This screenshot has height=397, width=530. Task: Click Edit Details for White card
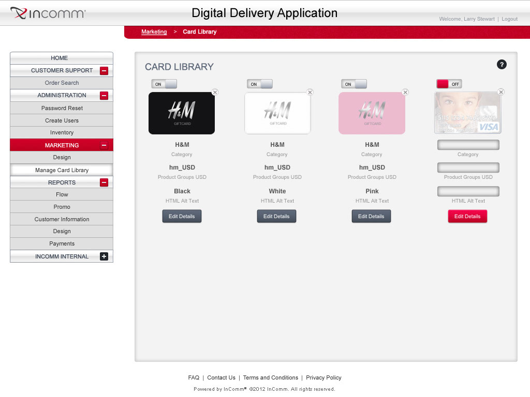[276, 217]
